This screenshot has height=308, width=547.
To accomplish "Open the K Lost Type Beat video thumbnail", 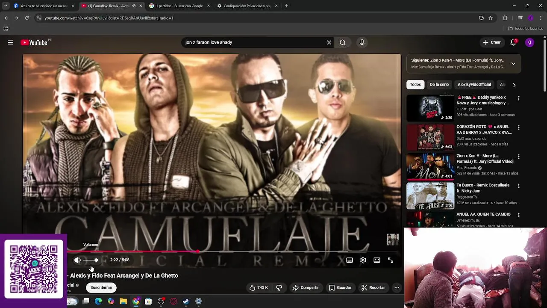I will (x=430, y=108).
